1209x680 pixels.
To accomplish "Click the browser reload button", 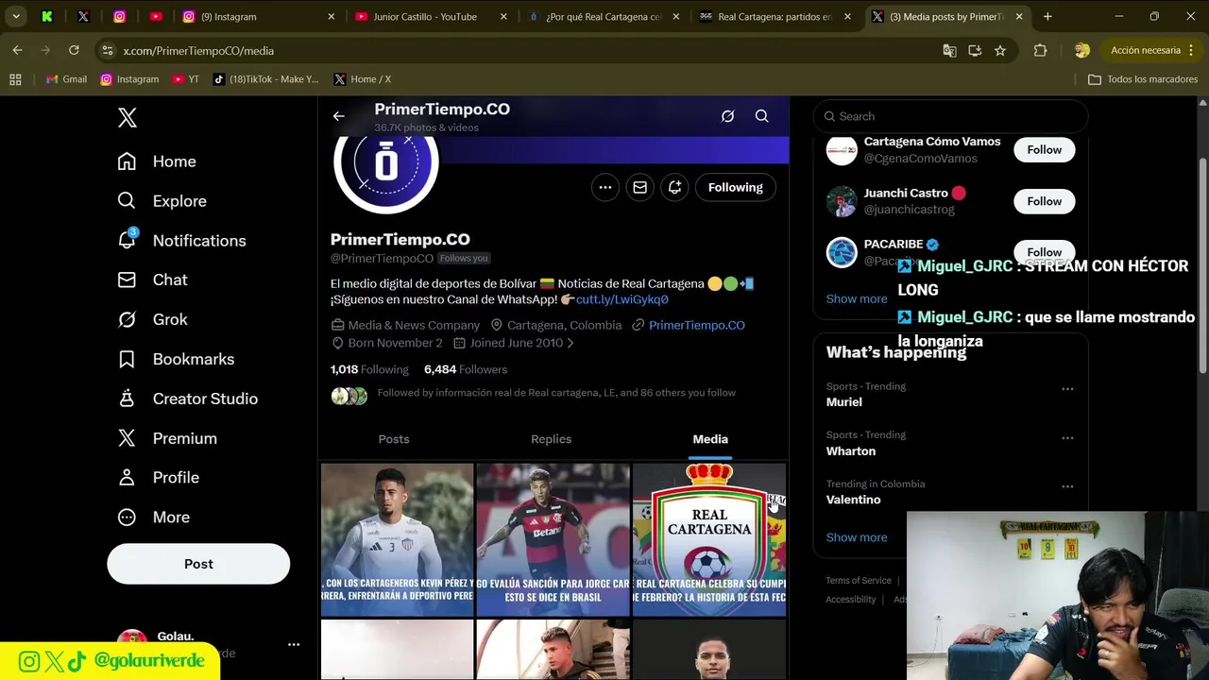I will [74, 50].
